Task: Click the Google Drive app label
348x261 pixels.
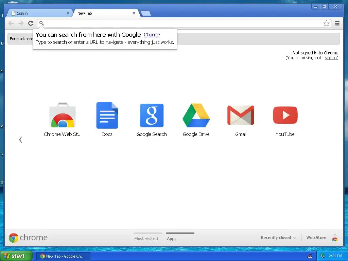Action: (x=196, y=134)
